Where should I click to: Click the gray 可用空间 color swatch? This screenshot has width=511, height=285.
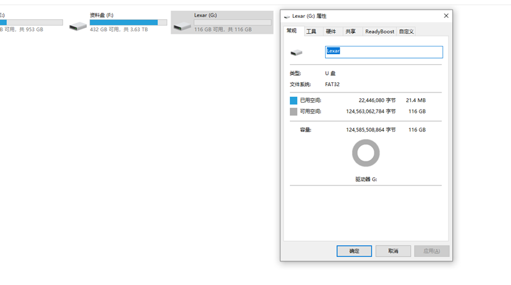click(x=293, y=112)
